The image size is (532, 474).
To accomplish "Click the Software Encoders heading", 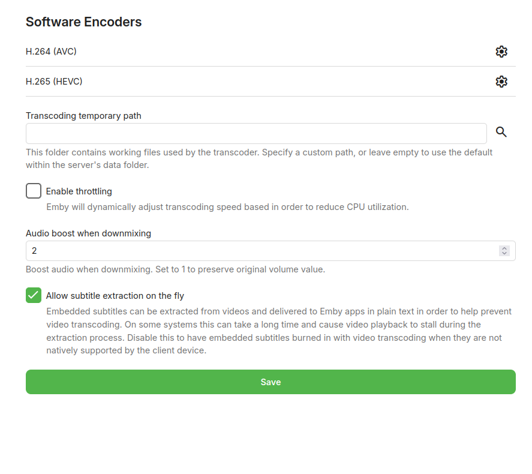I will 83,22.
